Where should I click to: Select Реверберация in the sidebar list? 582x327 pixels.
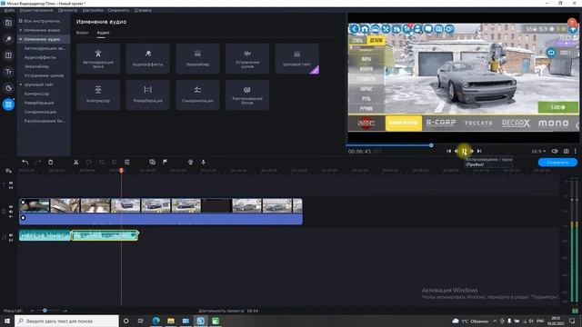tap(39, 103)
